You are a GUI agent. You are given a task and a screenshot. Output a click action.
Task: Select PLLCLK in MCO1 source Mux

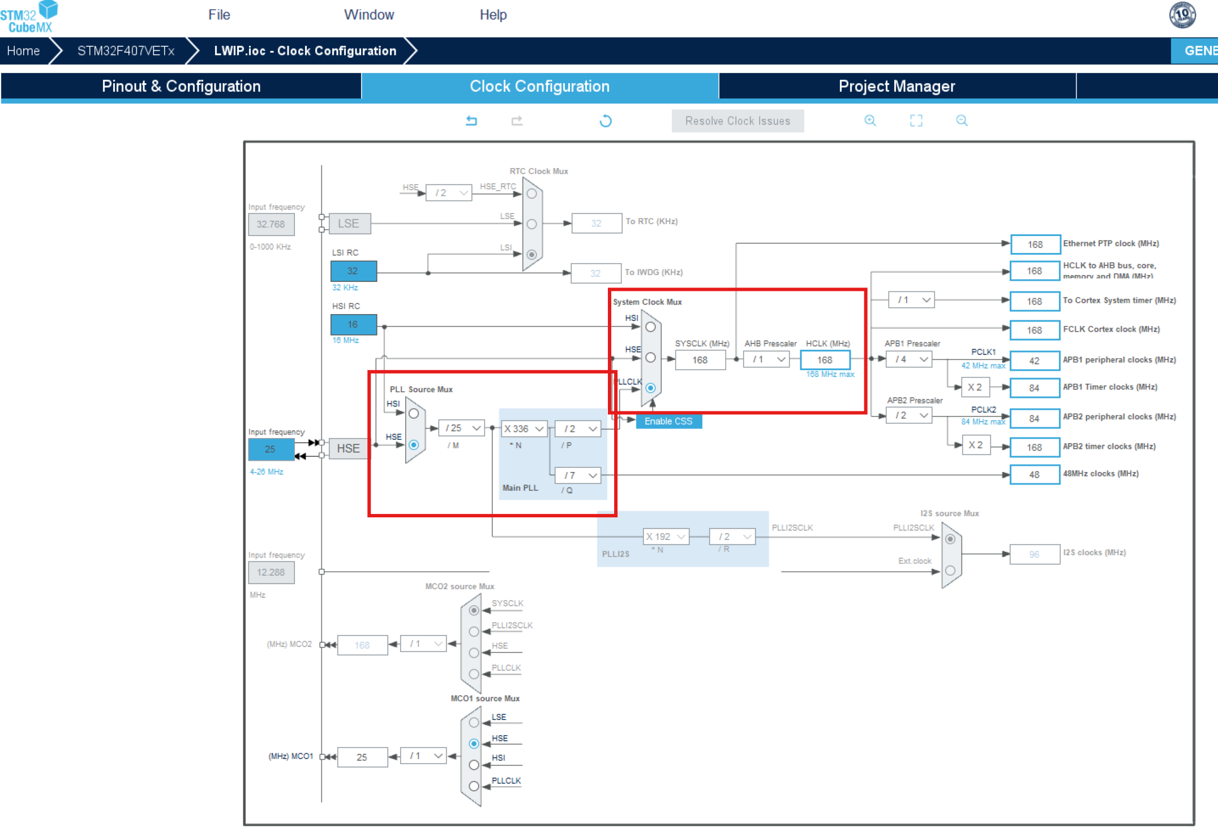tap(474, 786)
